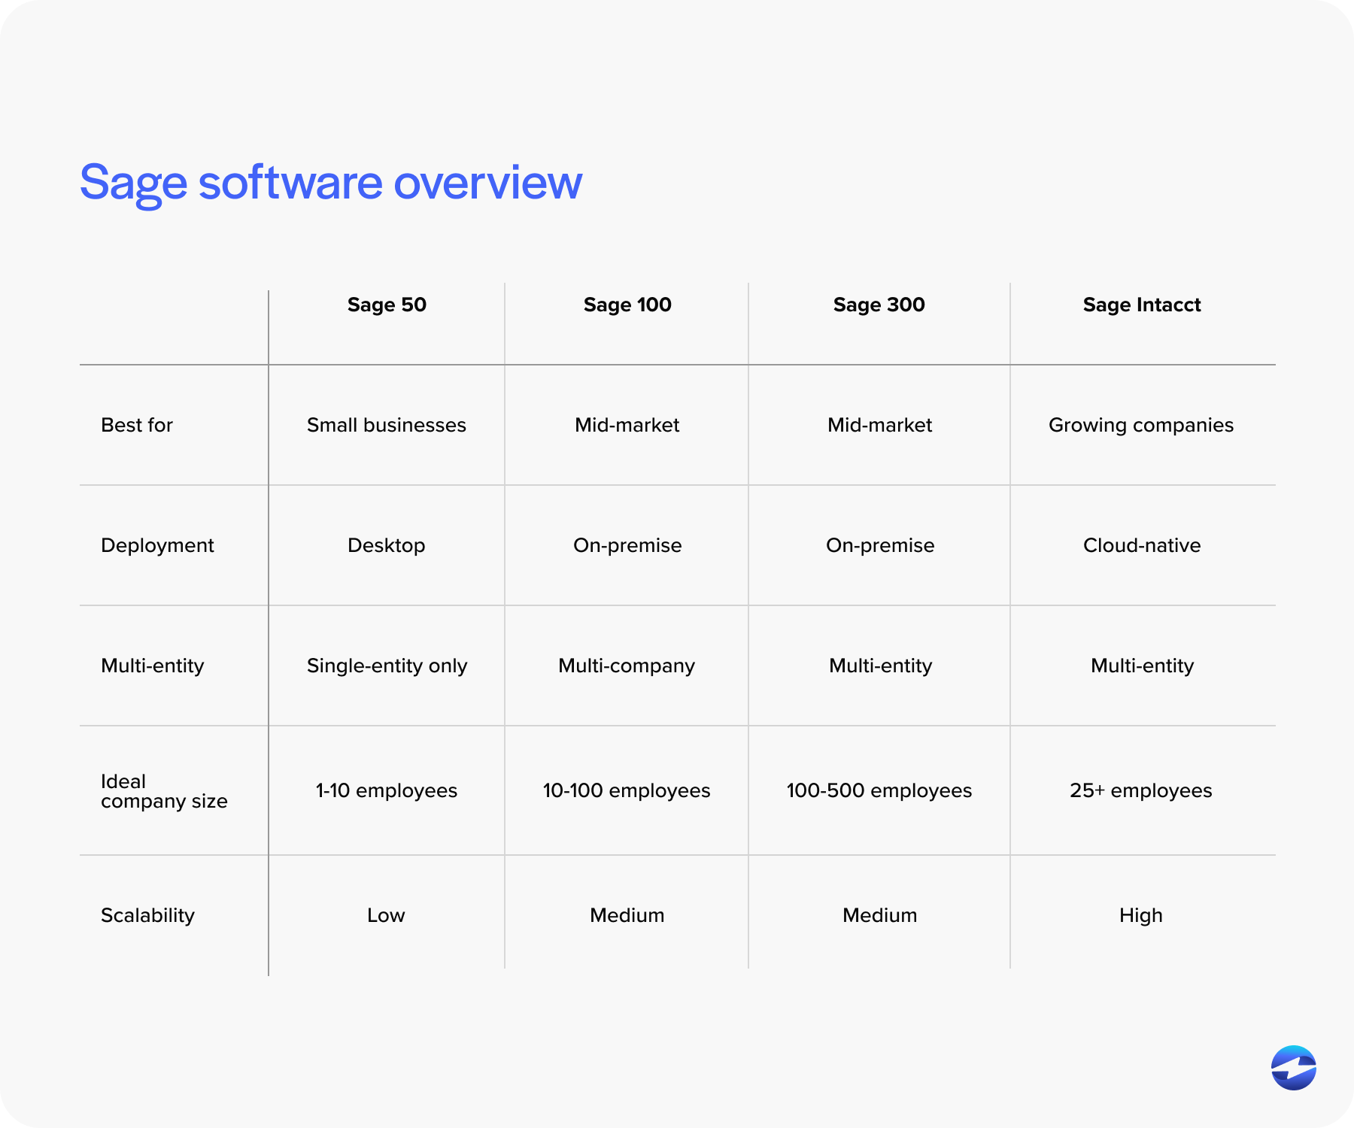
Task: Click the Deployment row label
Action: click(x=156, y=545)
